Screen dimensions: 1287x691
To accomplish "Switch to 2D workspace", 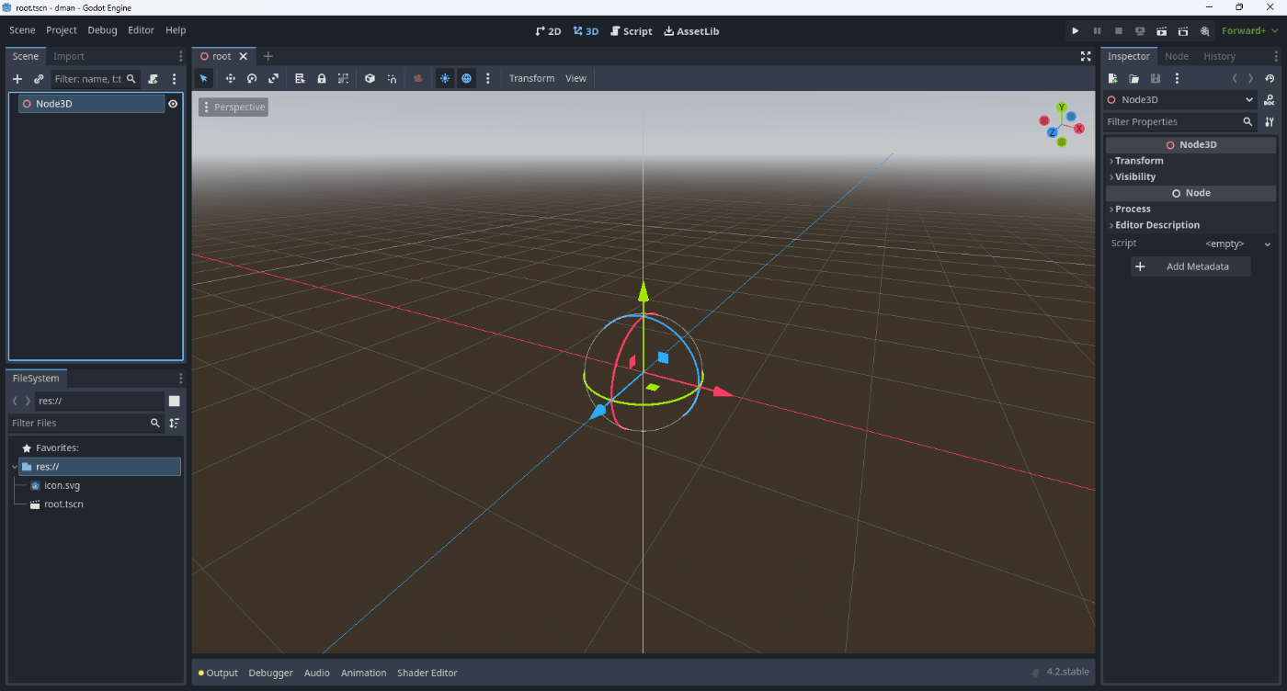I will 548,30.
